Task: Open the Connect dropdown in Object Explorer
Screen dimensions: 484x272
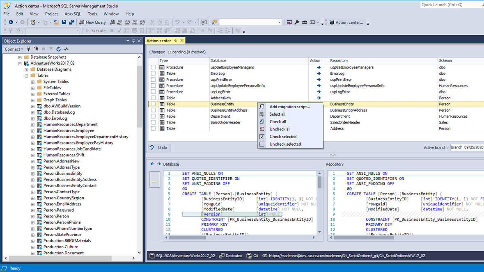Action: (14, 49)
